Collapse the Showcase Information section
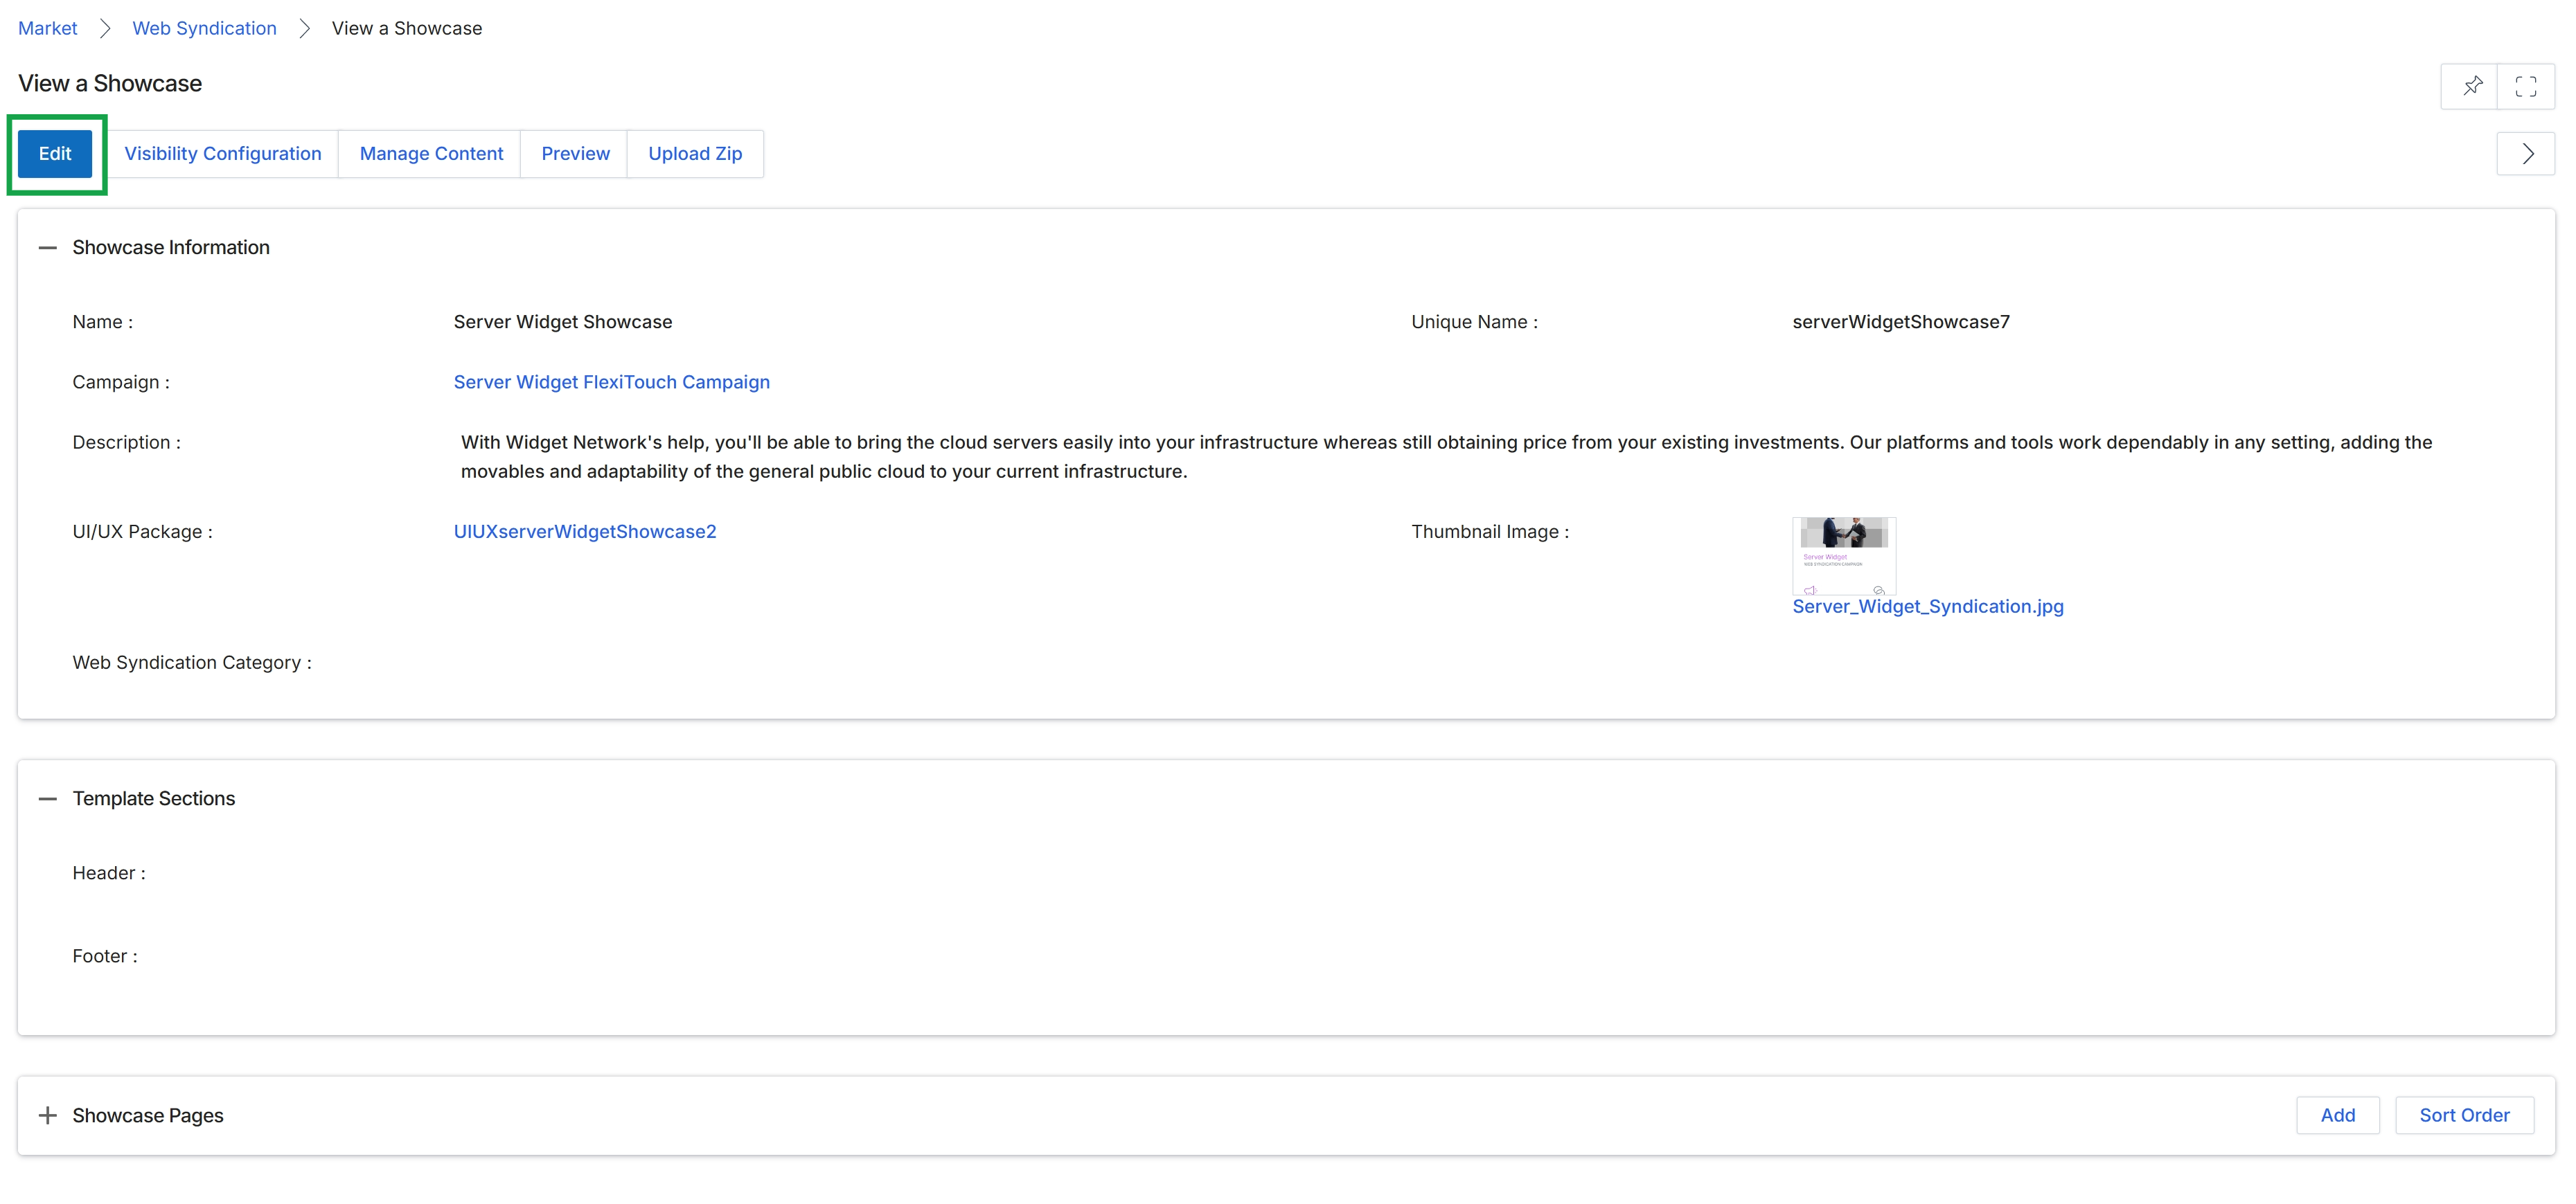Image resolution: width=2576 pixels, height=1204 pixels. [x=47, y=248]
